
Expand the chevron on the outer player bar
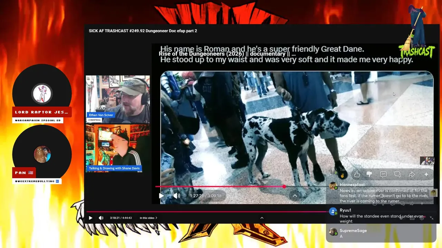tap(262, 218)
